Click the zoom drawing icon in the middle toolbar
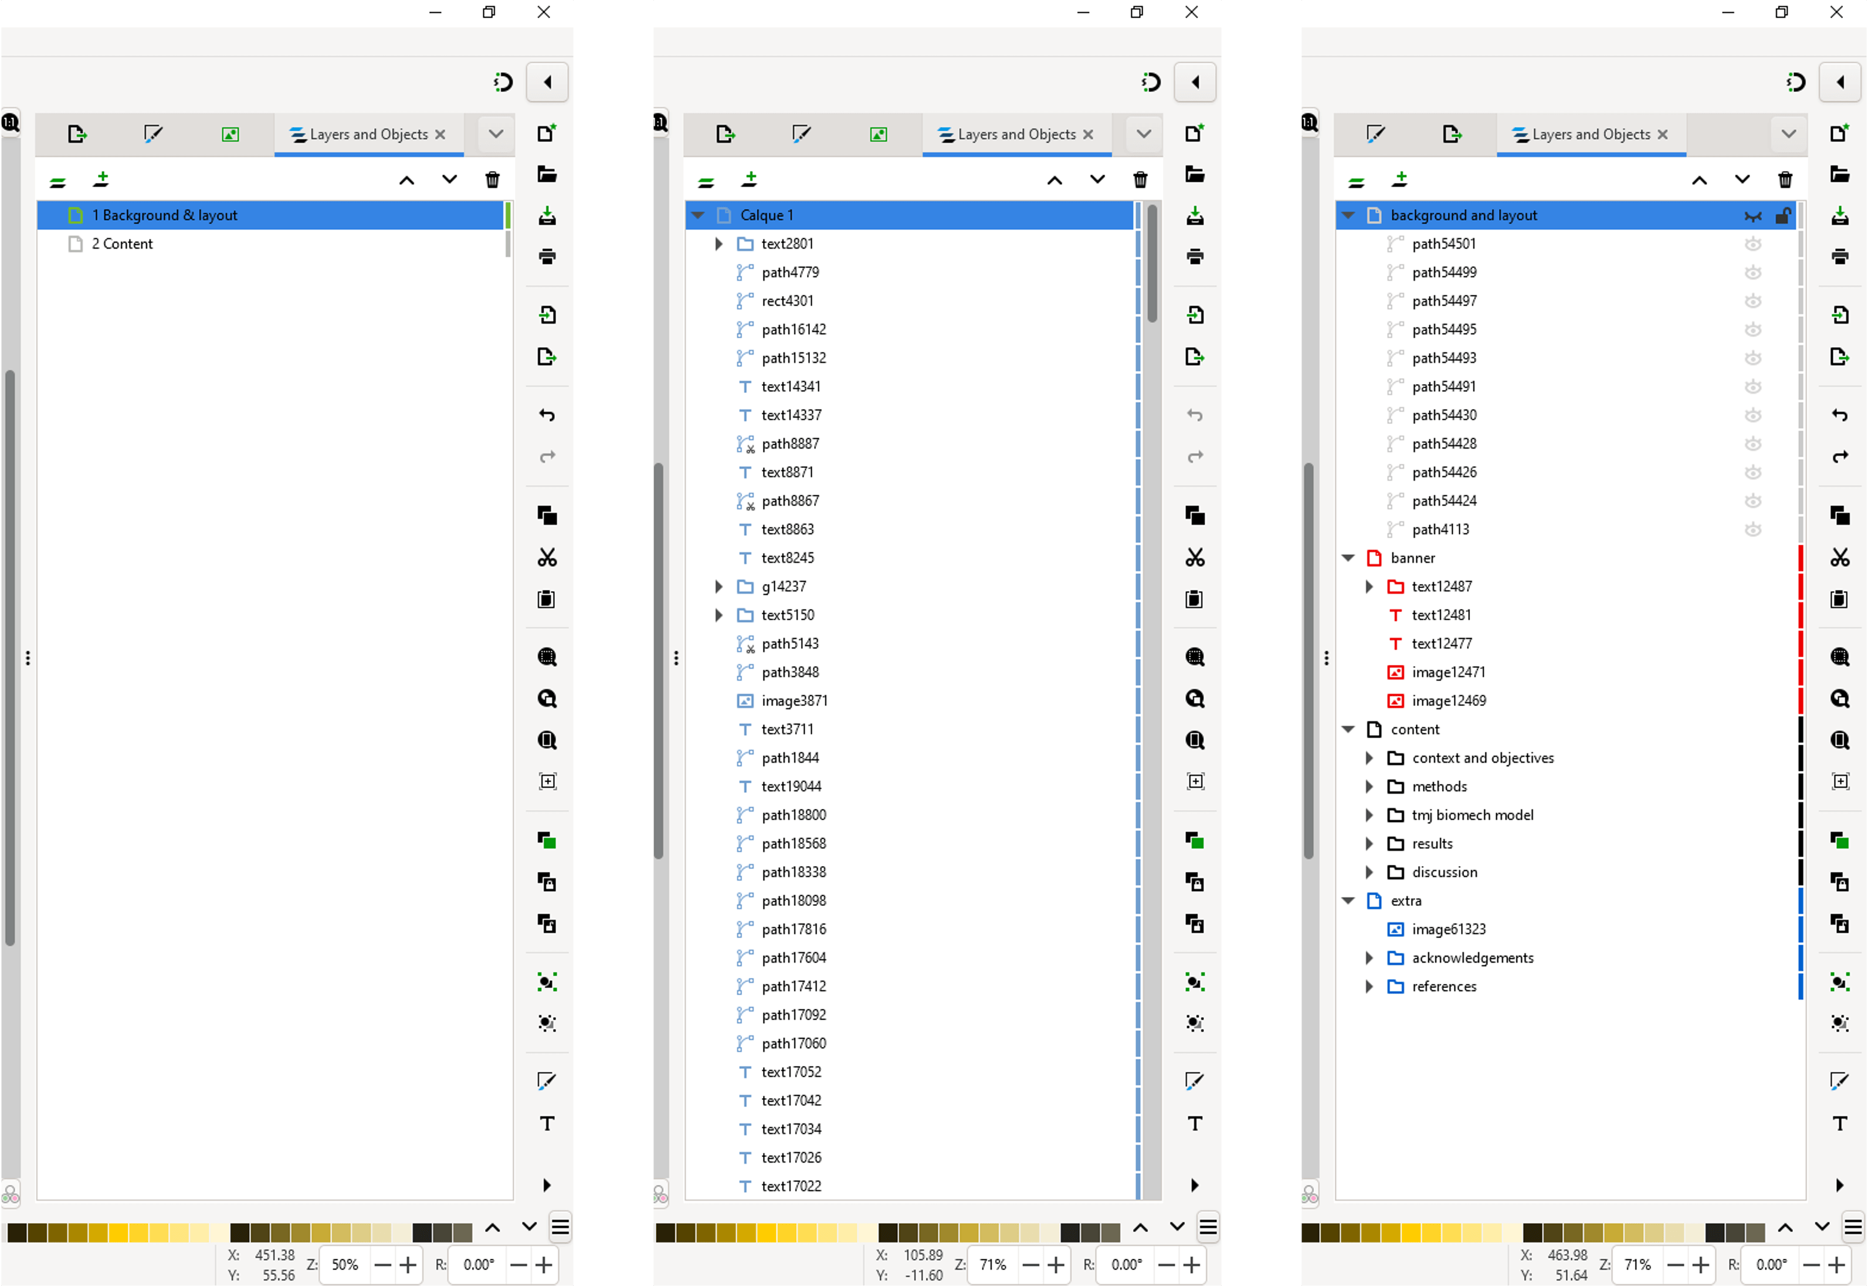 pyautogui.click(x=1195, y=698)
